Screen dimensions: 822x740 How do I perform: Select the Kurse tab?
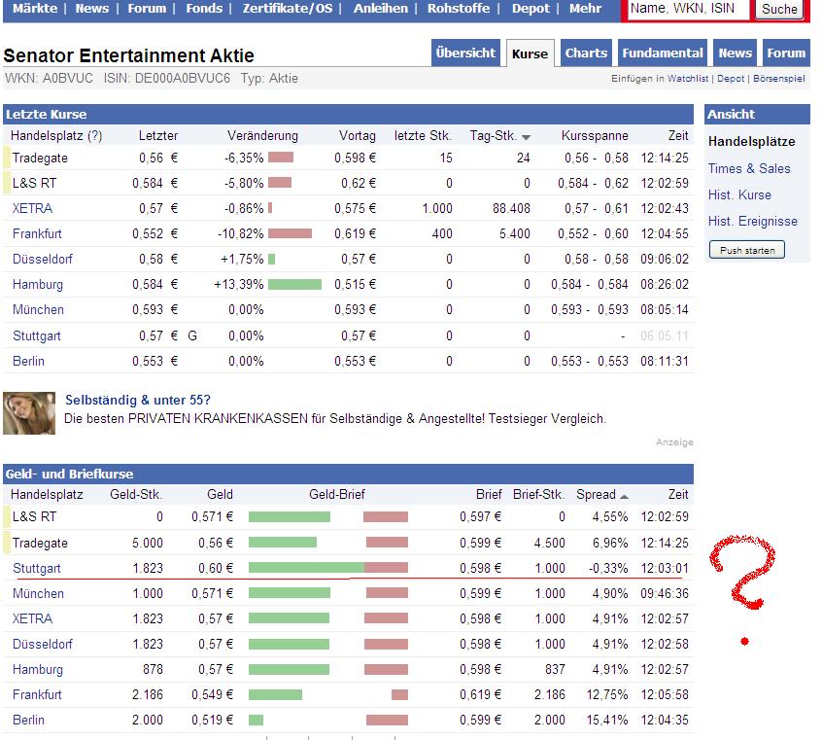click(530, 53)
